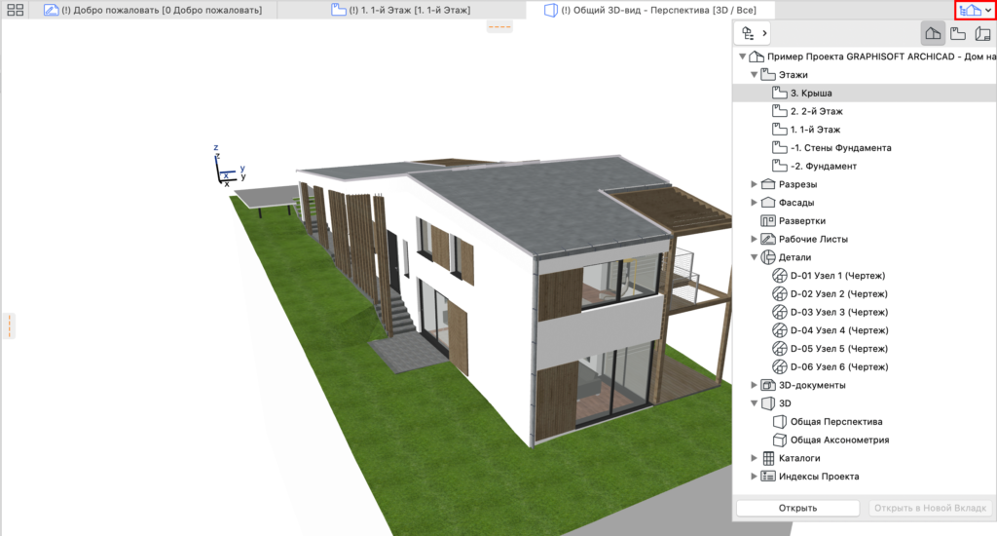997x536 pixels.
Task: Switch to the 1-й Этаж tab
Action: [x=401, y=11]
